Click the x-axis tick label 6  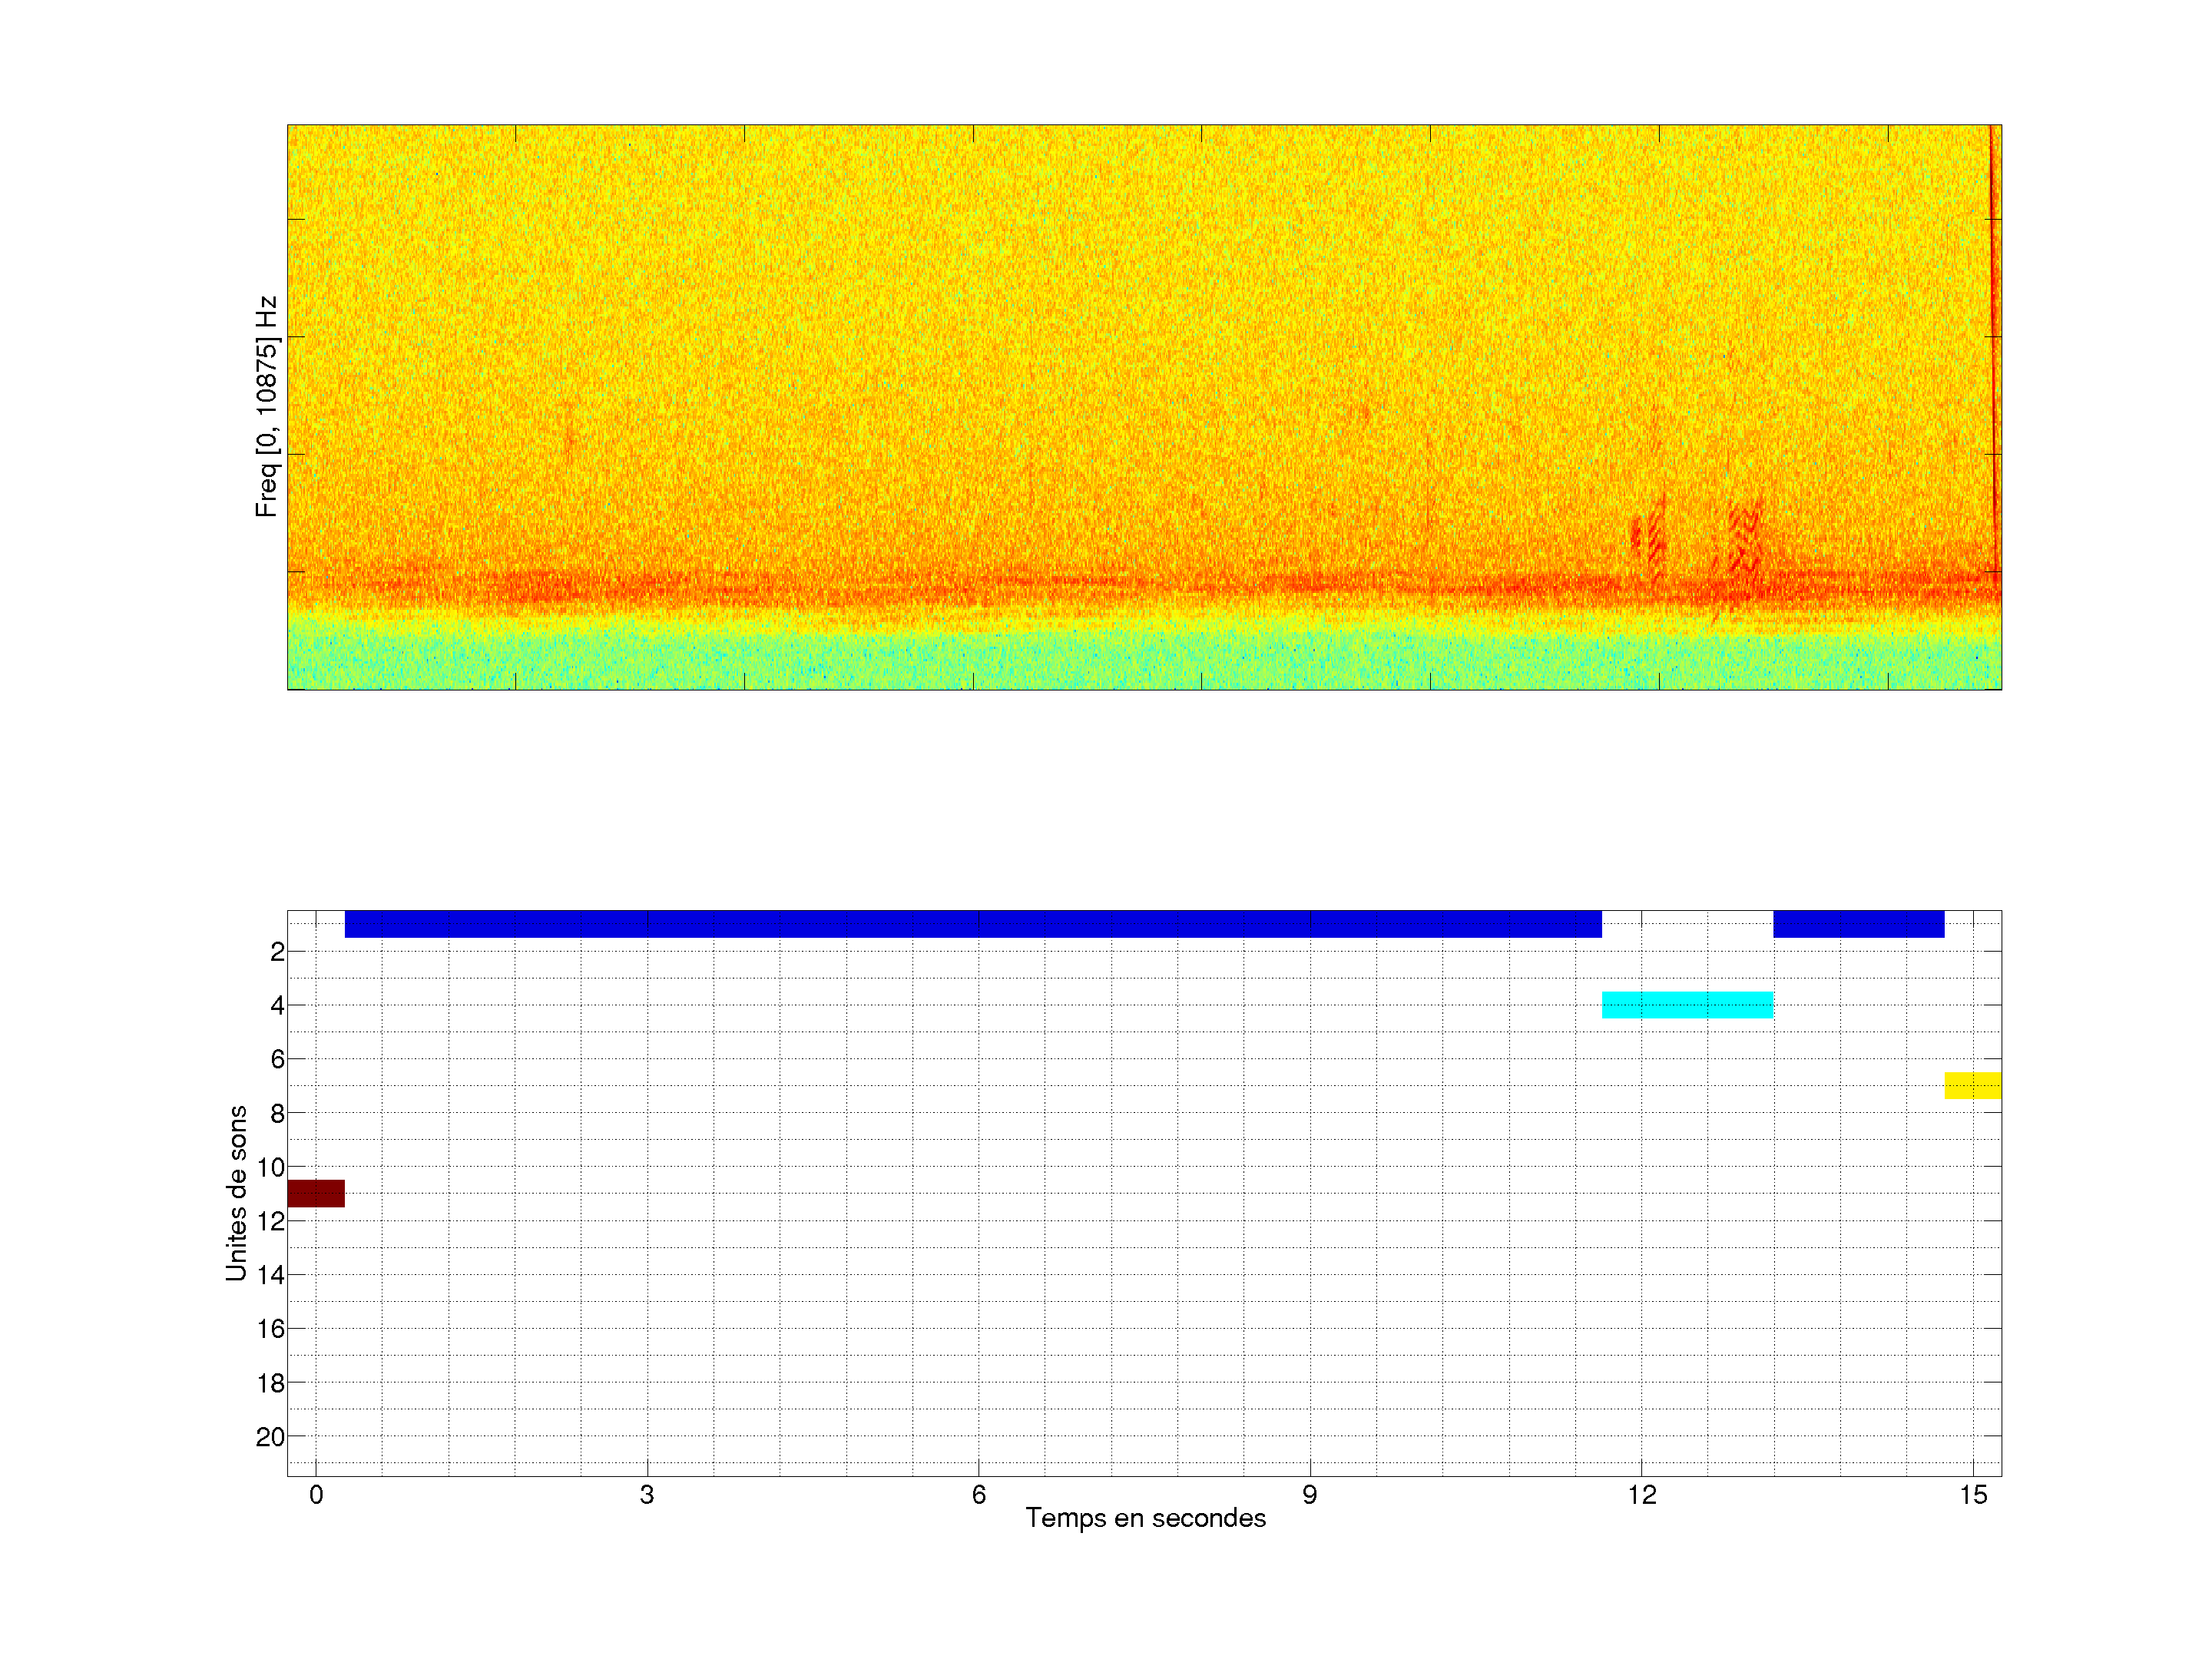click(x=978, y=1495)
